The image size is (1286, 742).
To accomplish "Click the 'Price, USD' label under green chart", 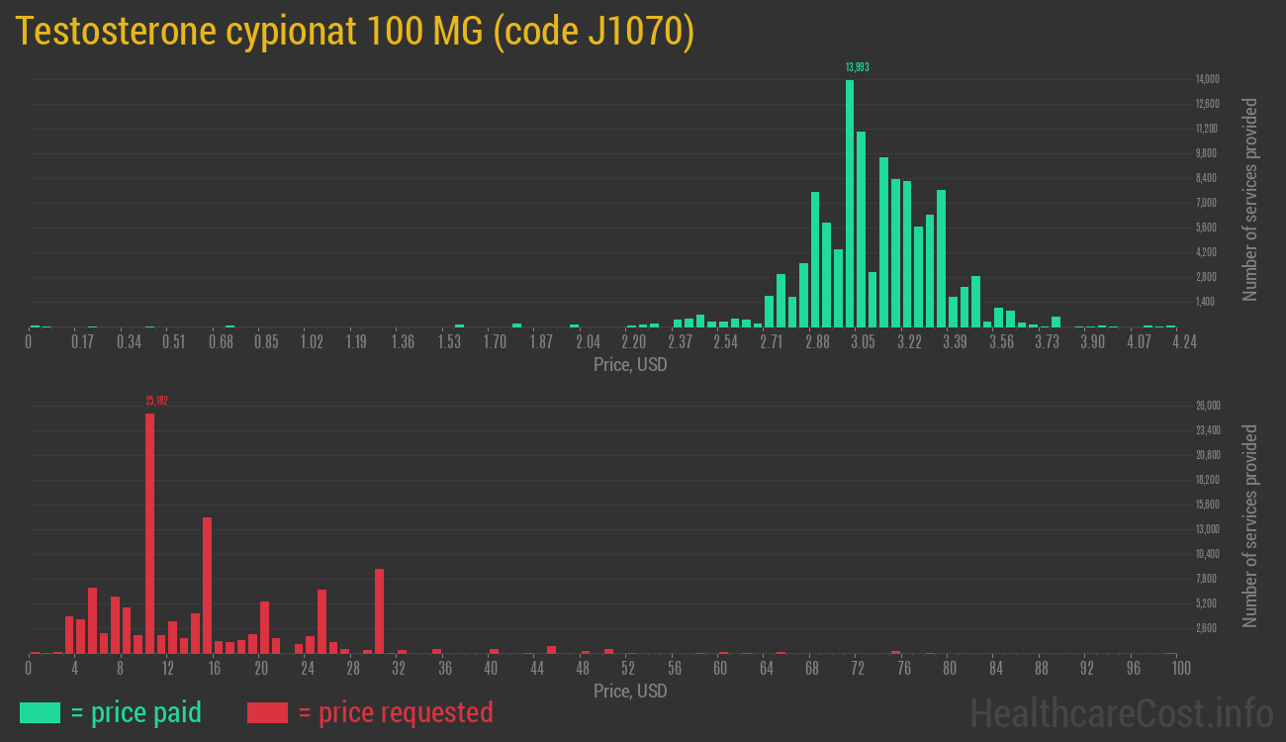I will point(630,365).
